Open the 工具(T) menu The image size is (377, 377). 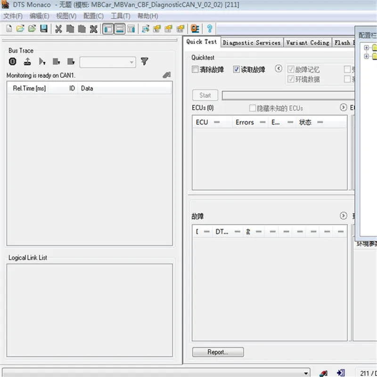121,16
